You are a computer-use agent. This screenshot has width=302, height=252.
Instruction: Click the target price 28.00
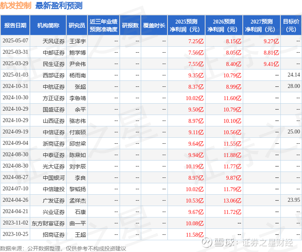click(x=294, y=86)
